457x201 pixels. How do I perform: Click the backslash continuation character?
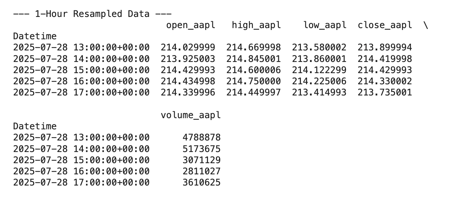[x=426, y=25]
